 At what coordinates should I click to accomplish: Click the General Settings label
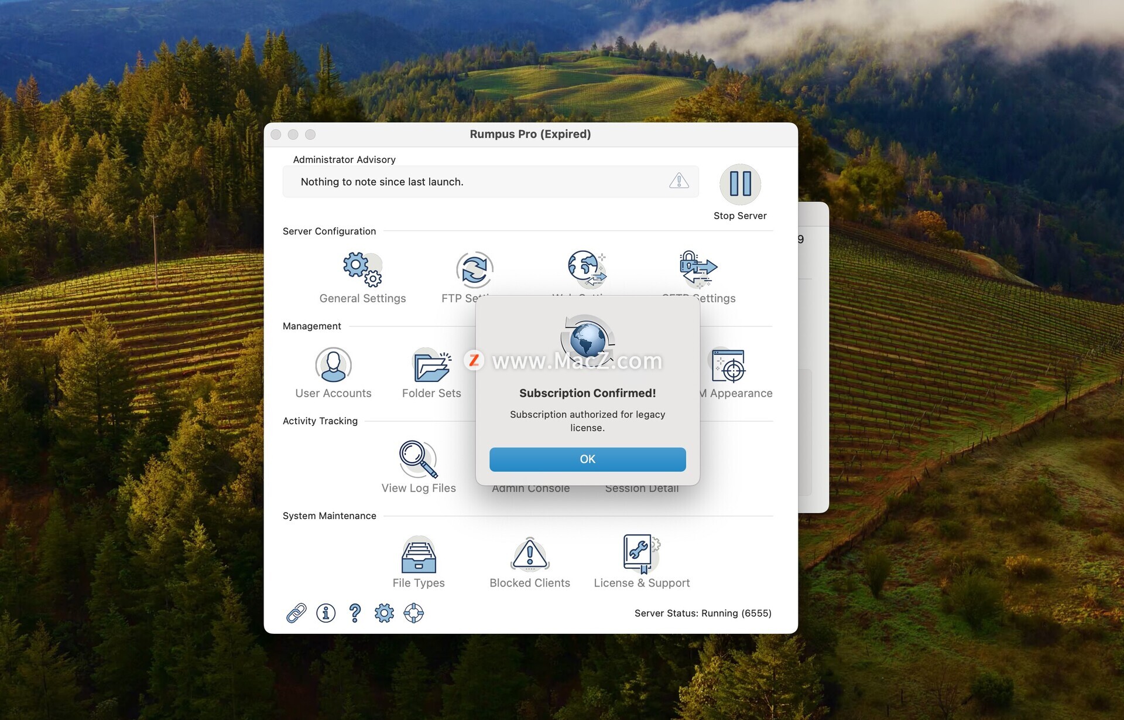click(x=362, y=298)
